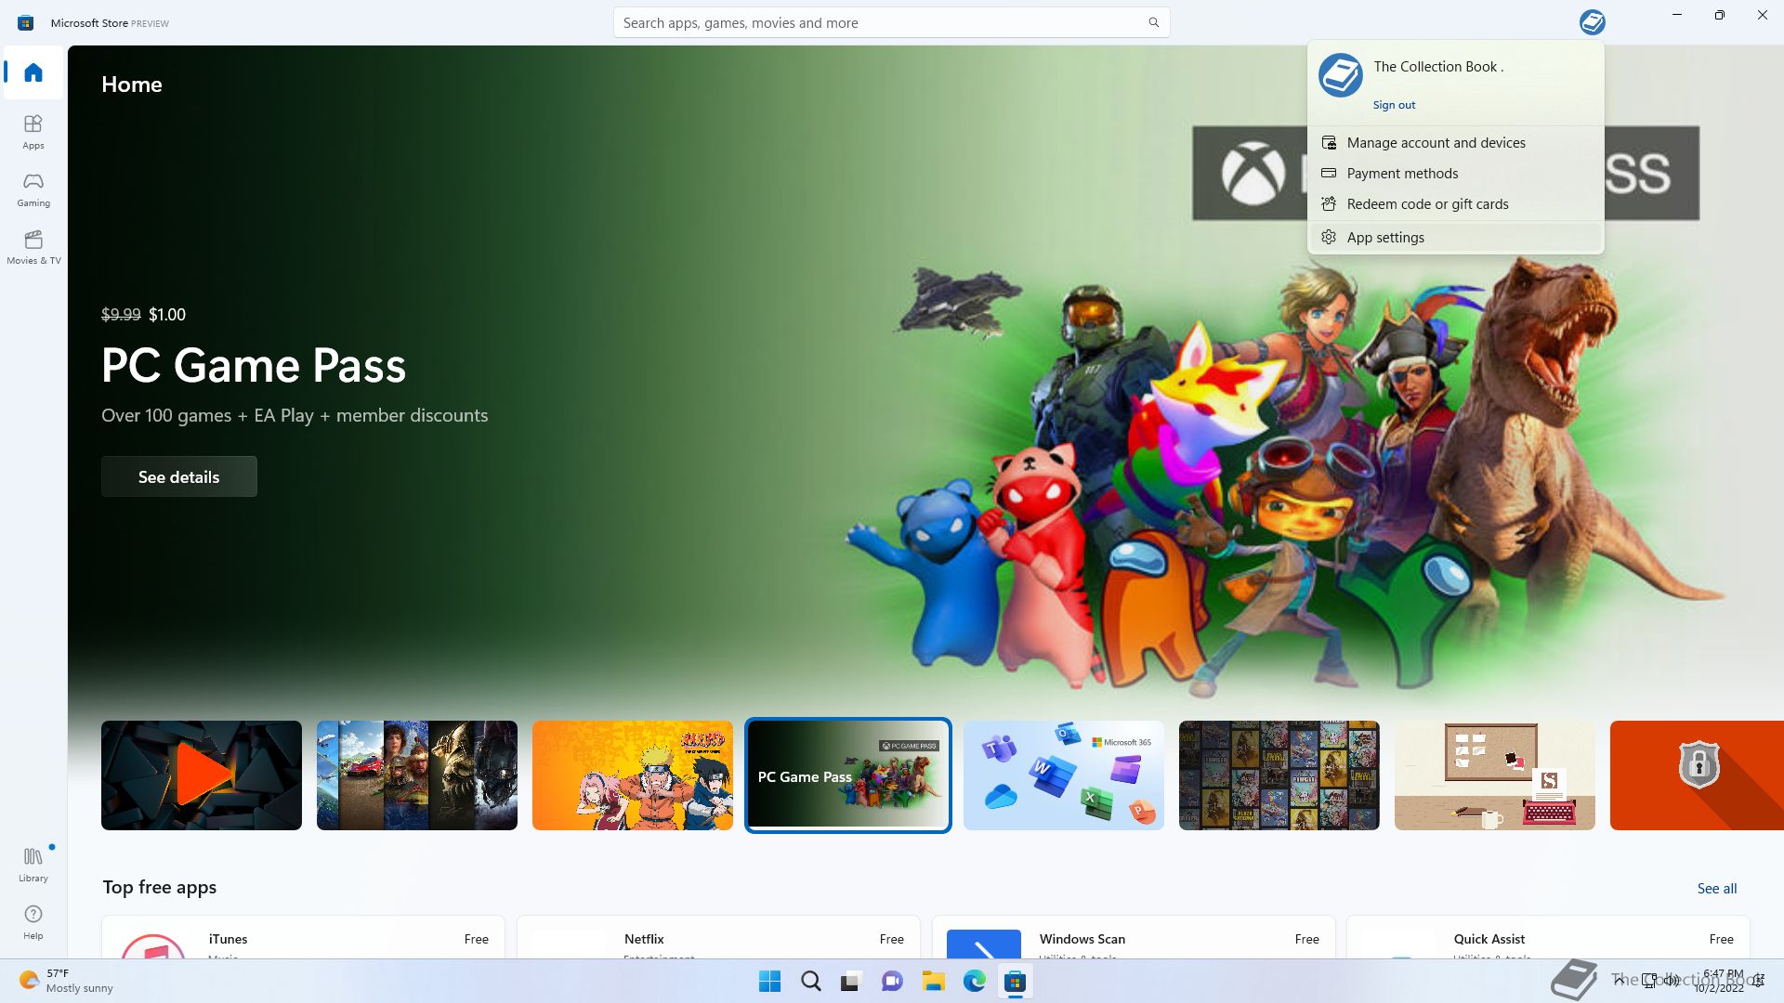This screenshot has height=1003, width=1784.
Task: Select Manage account and devices
Action: tap(1455, 143)
